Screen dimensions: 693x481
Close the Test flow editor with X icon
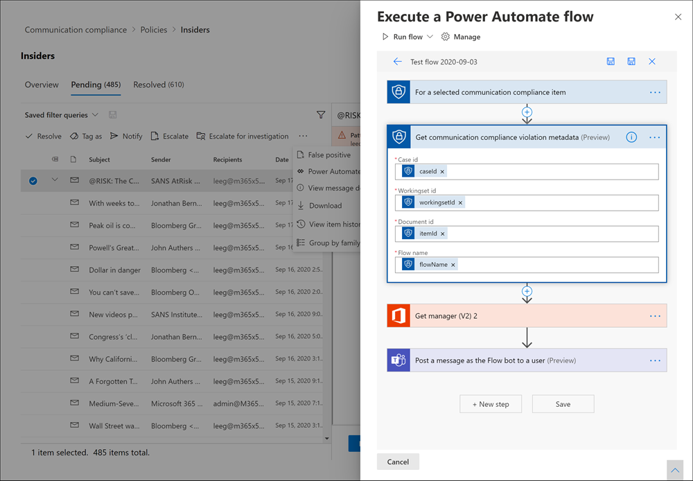tap(651, 62)
